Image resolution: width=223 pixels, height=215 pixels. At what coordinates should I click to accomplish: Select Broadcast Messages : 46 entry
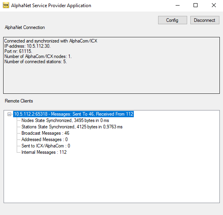pos(45,133)
